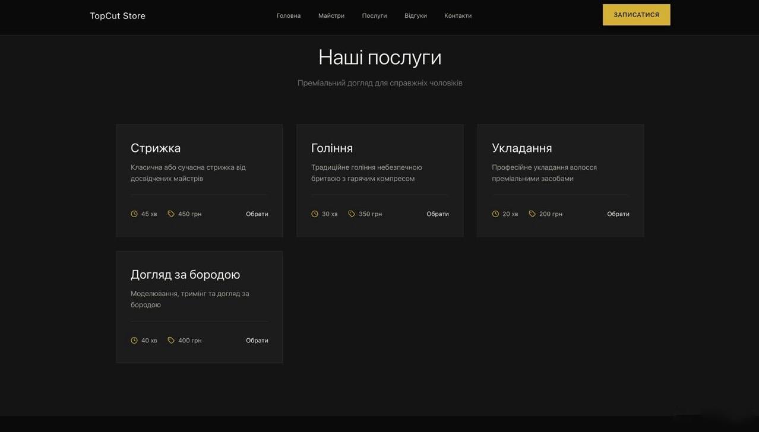Click the Укладання card title

pos(522,148)
